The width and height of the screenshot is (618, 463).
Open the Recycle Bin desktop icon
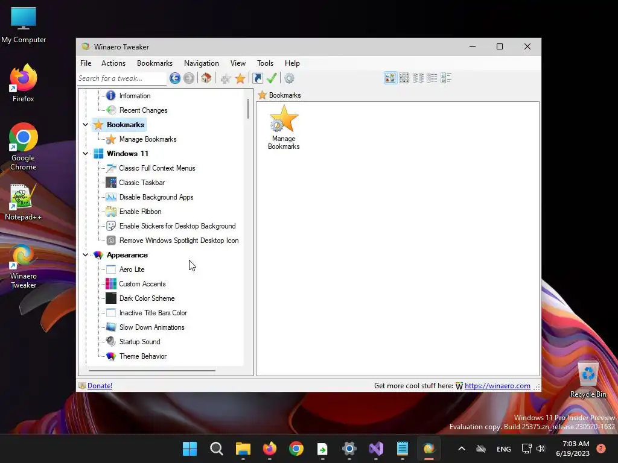point(588,380)
